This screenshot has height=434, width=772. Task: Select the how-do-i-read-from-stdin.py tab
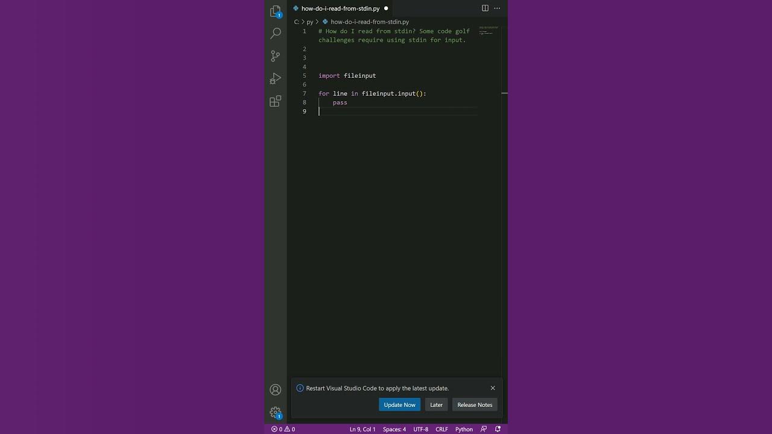pyautogui.click(x=340, y=8)
